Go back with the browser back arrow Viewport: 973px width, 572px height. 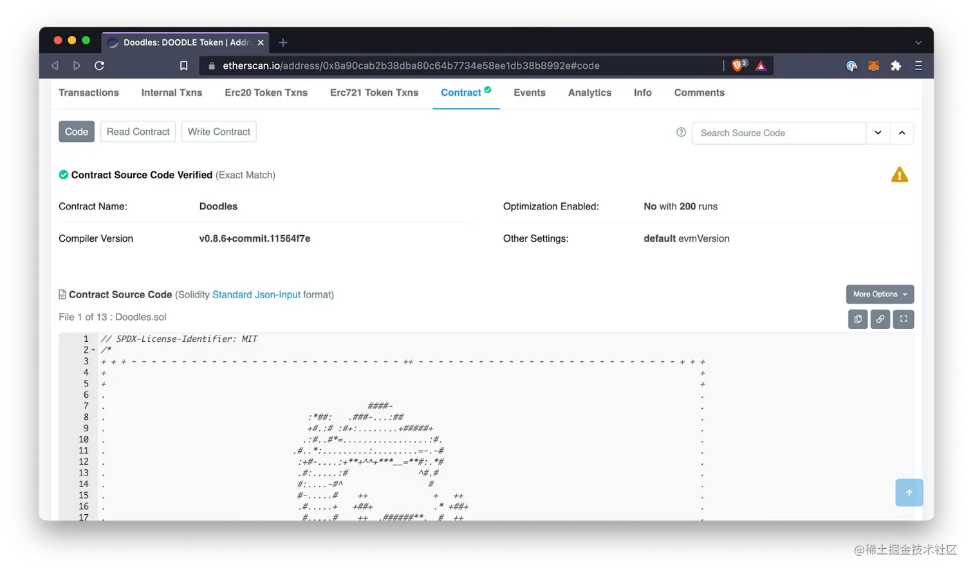click(55, 66)
